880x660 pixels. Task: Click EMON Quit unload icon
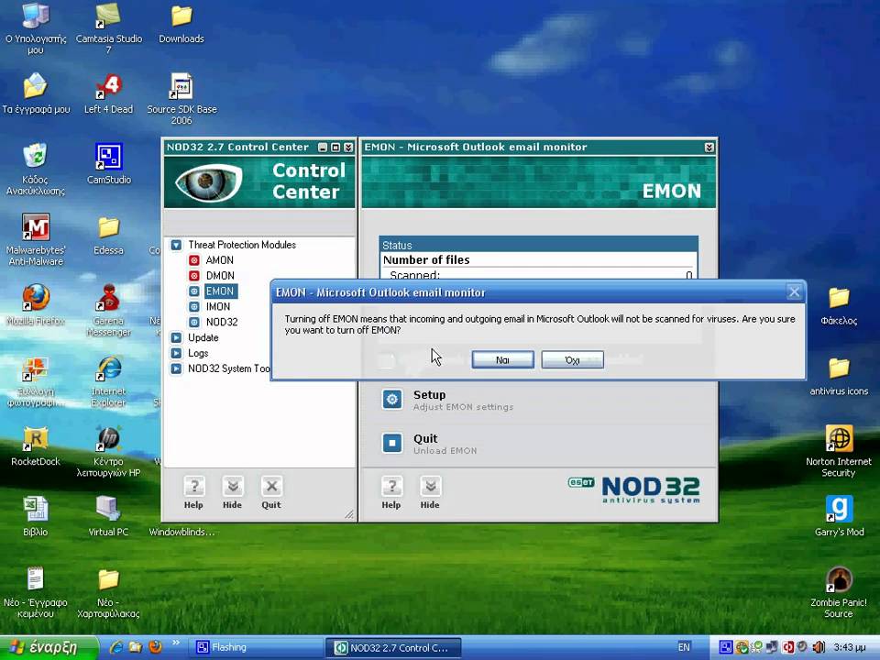pos(392,444)
